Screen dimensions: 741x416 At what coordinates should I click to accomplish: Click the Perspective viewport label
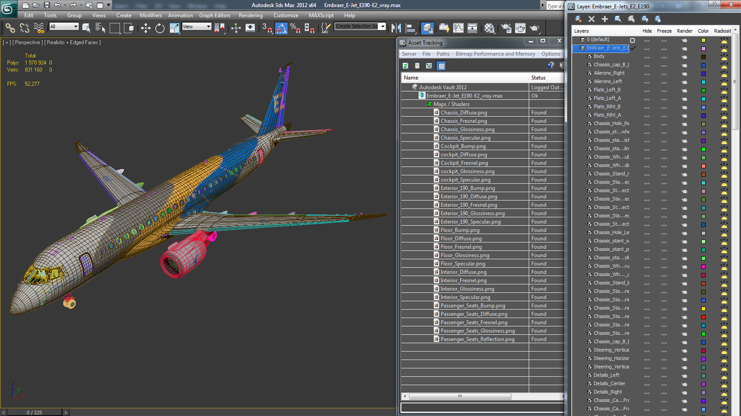point(27,42)
